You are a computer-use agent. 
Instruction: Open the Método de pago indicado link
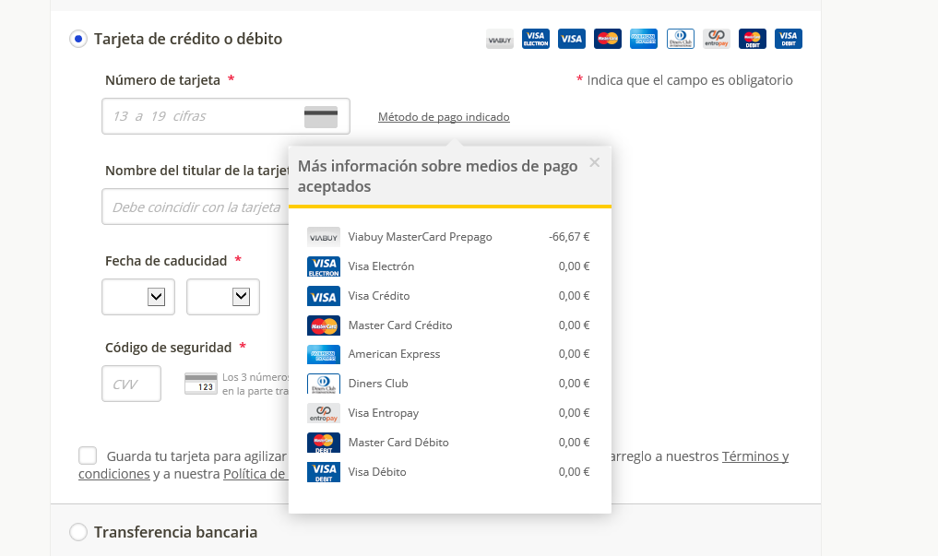pos(444,116)
